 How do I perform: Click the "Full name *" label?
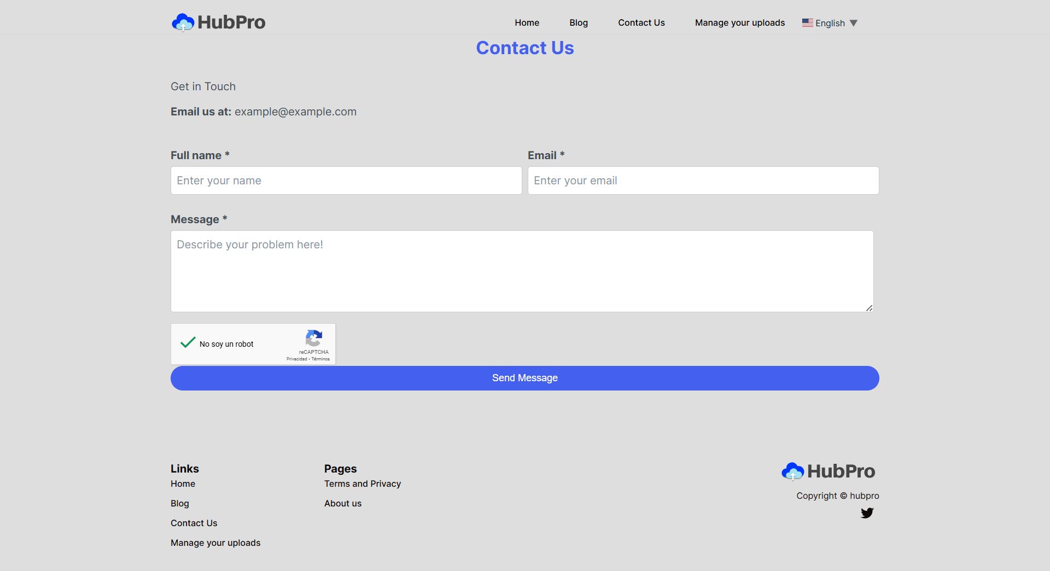(x=200, y=155)
